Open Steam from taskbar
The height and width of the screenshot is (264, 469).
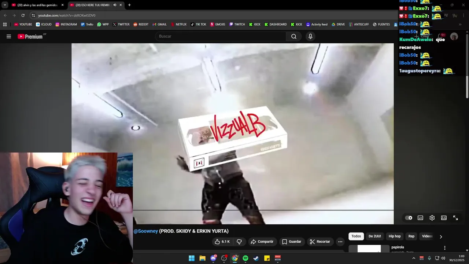click(256, 258)
